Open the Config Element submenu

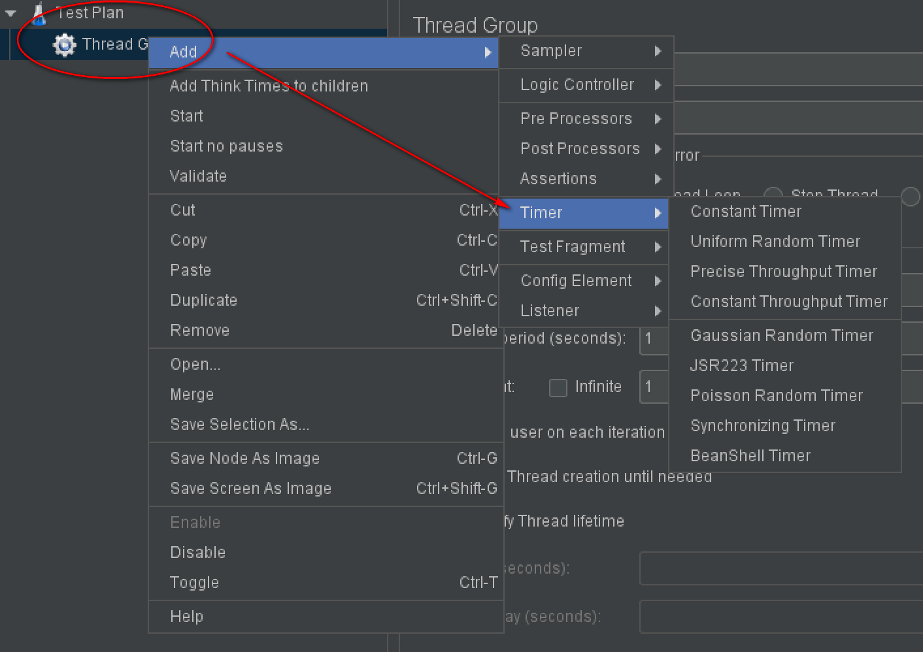[x=583, y=281]
